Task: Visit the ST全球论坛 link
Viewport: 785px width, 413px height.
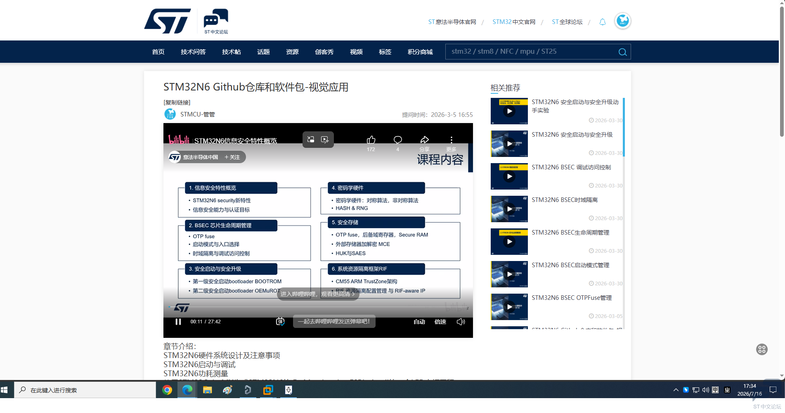Action: point(567,22)
